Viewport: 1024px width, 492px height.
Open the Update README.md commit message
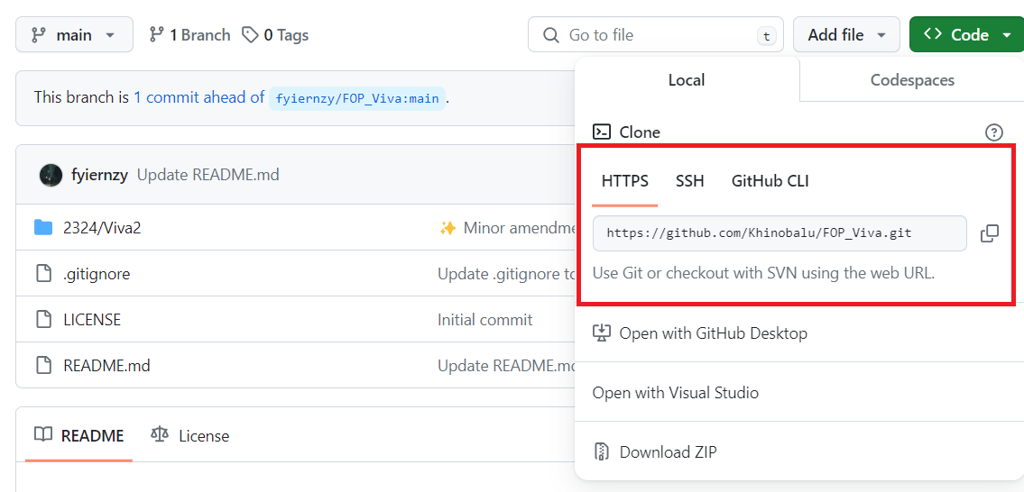[208, 175]
